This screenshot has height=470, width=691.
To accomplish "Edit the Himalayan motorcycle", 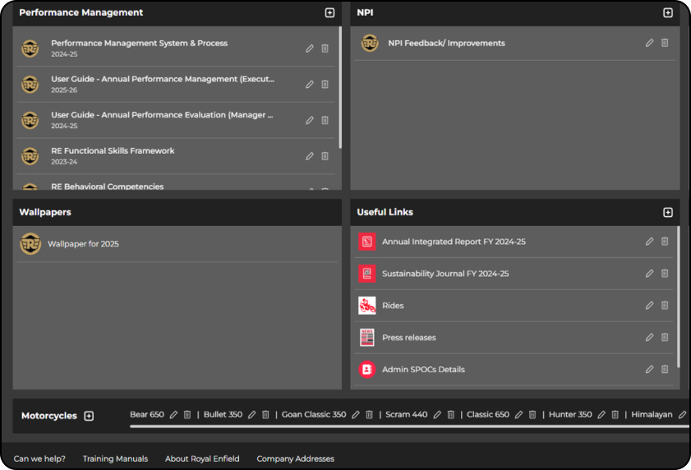I will click(x=683, y=415).
